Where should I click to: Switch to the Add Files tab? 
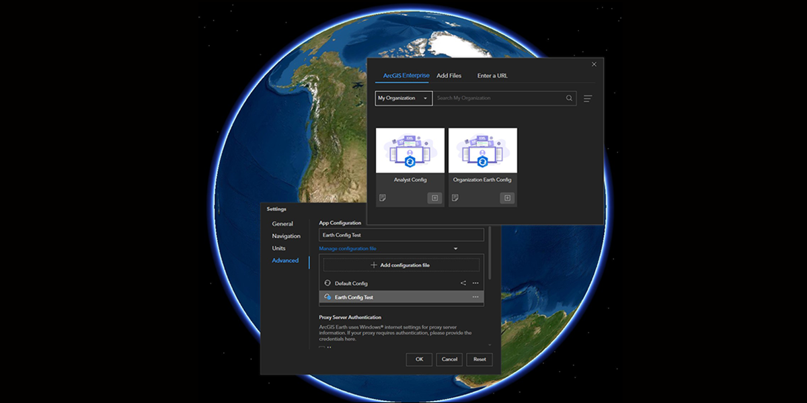(449, 75)
